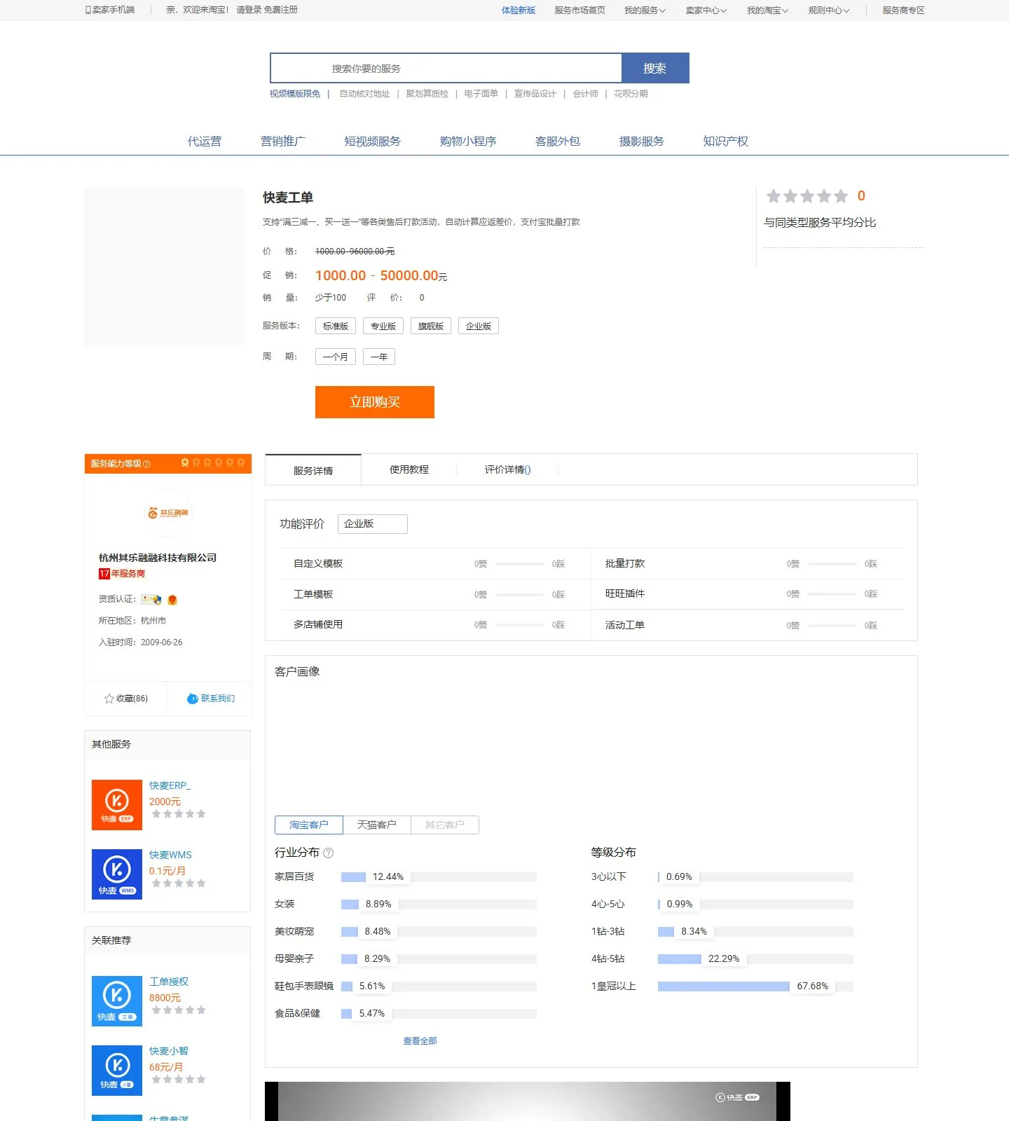This screenshot has height=1121, width=1009.
Task: Choose the 一个月 period option
Action: coord(336,357)
